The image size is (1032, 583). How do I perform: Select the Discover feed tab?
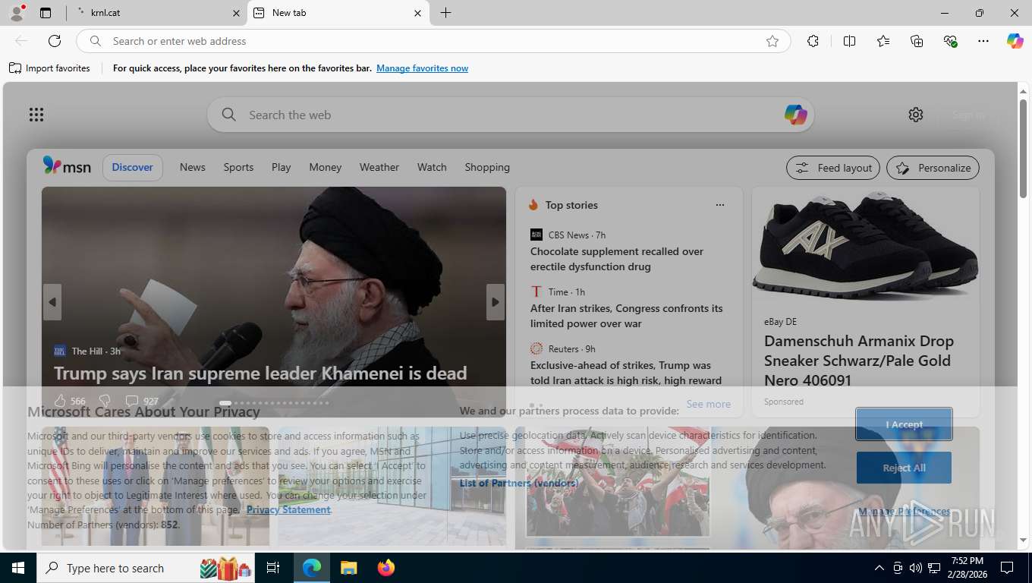coord(133,167)
